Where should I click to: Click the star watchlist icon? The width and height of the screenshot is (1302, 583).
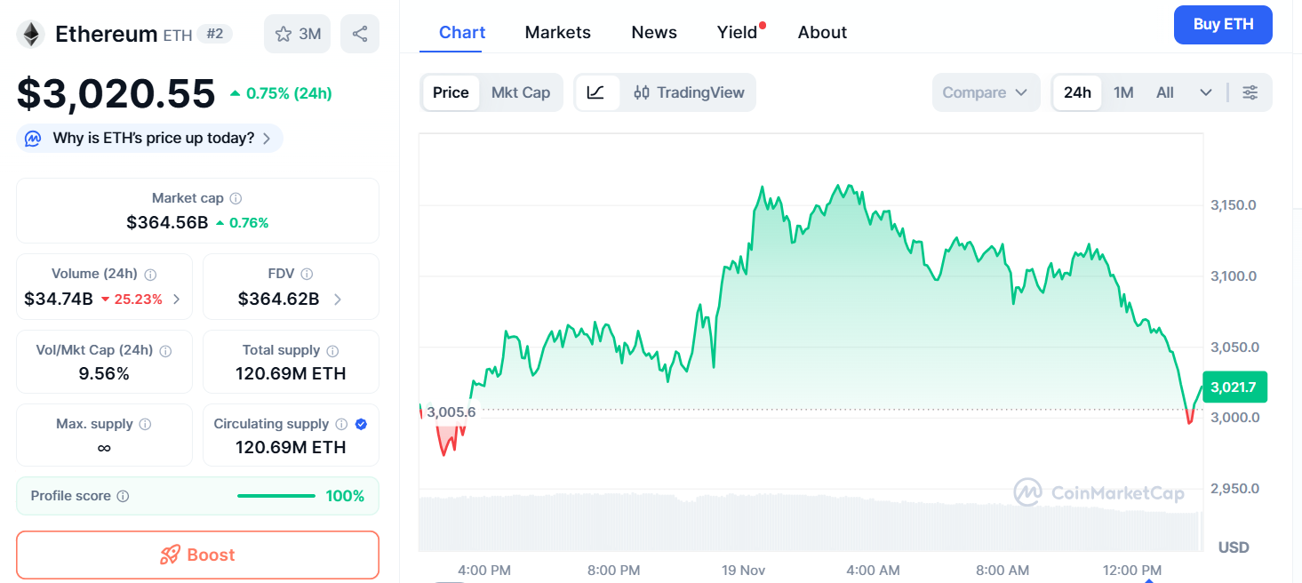(284, 34)
